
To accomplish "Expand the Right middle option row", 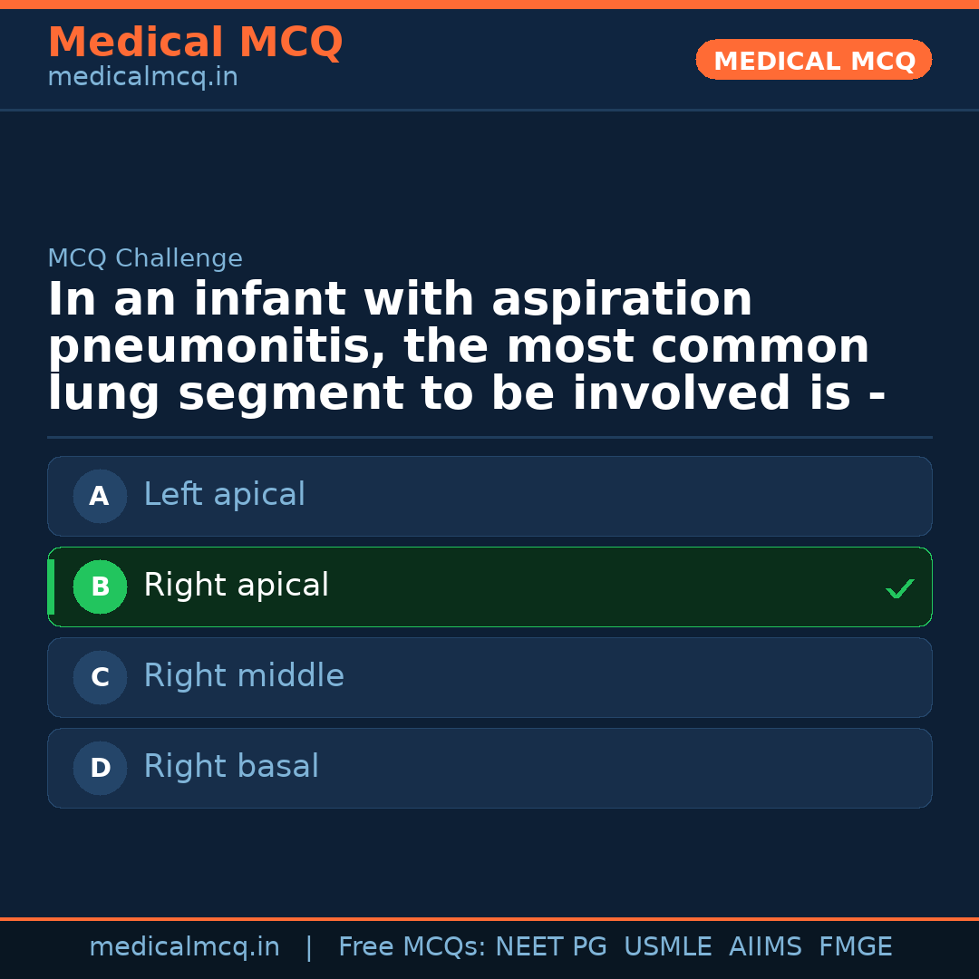I will tap(489, 677).
